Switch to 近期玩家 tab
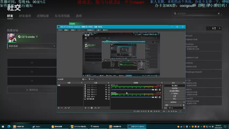Screen dimensions: 229x129 click(x=43, y=16)
